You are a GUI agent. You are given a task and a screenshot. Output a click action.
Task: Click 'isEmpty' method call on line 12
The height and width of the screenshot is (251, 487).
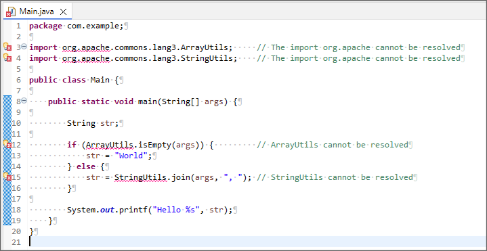click(155, 145)
